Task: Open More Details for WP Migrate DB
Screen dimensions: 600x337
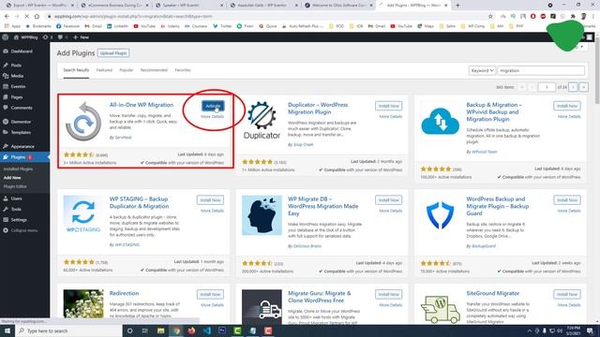Action: [390, 211]
